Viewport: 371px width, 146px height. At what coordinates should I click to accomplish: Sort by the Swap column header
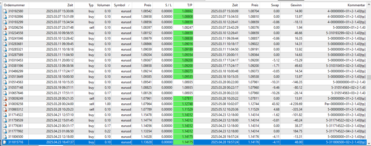[x=270, y=5]
